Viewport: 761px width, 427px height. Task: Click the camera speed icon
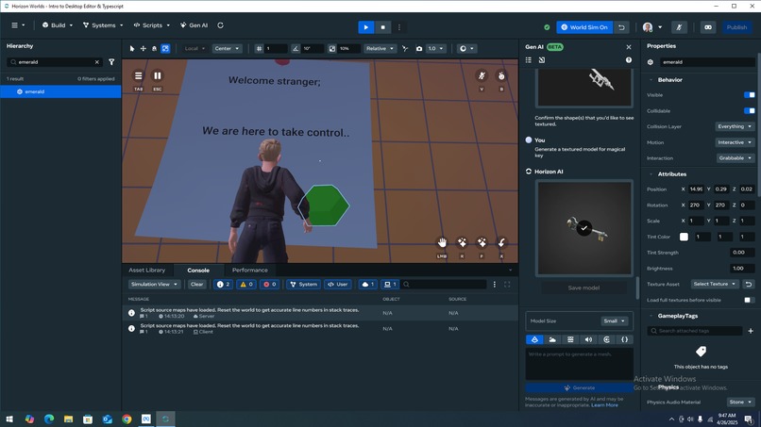click(419, 48)
